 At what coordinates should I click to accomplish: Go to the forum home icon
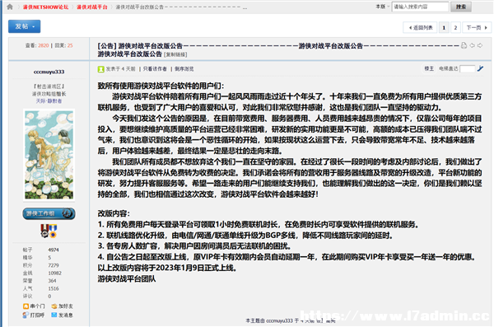[10, 7]
